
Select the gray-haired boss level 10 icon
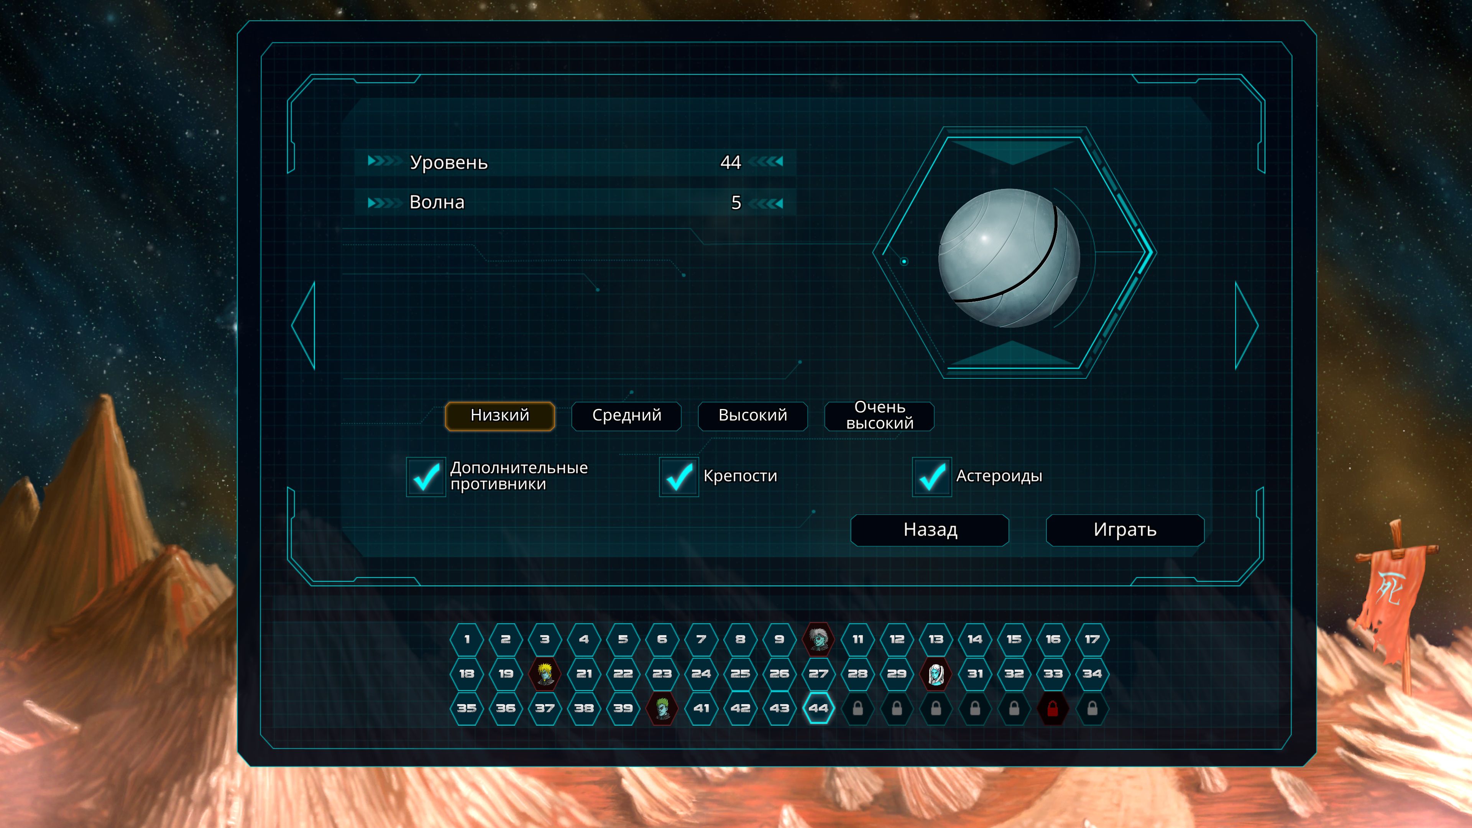tap(818, 639)
